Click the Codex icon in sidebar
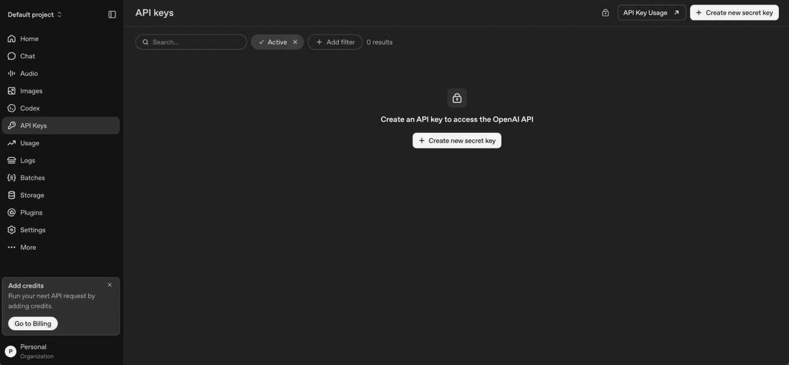Viewport: 789px width, 365px height. pos(11,109)
